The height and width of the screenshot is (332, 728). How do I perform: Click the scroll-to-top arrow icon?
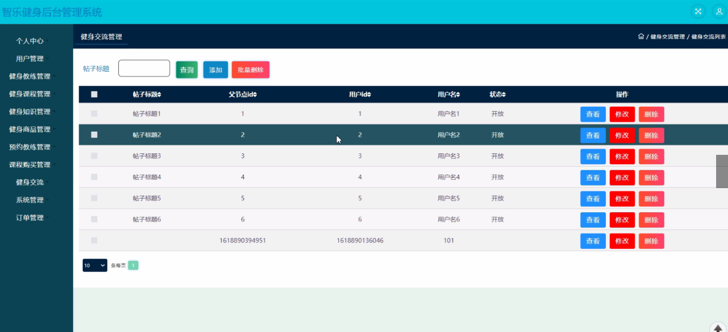click(718, 329)
